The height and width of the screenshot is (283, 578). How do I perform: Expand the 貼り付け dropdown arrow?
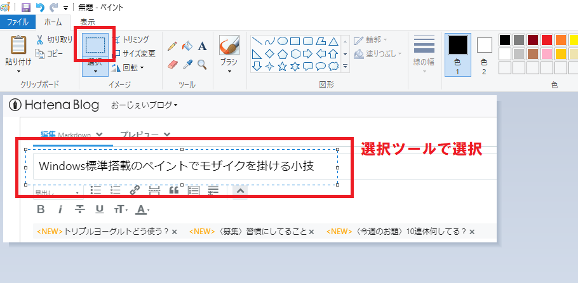pos(18,72)
